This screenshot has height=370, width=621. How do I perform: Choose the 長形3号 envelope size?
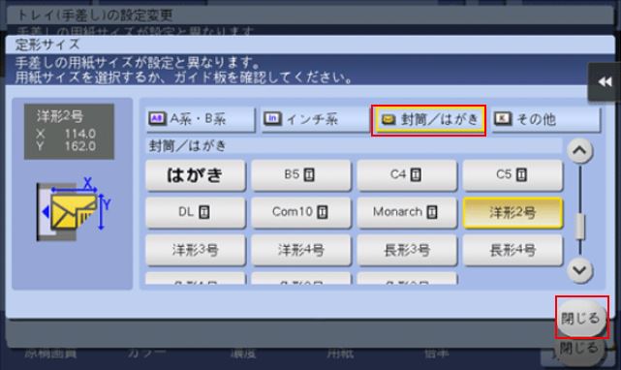click(407, 250)
